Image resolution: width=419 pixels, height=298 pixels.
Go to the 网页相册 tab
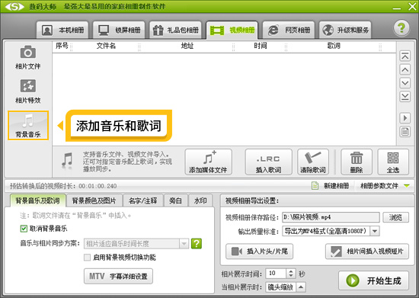[x=289, y=30]
